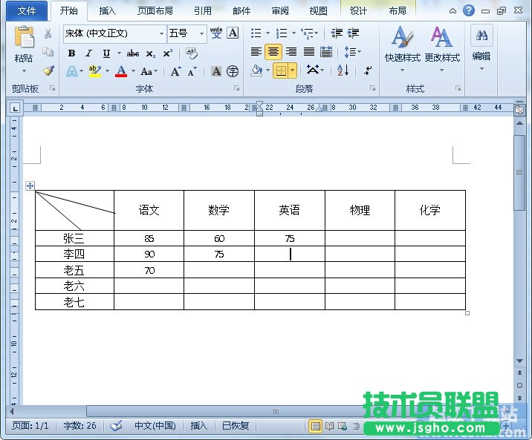
Task: Click the Format Painter brush icon
Action: pos(48,70)
